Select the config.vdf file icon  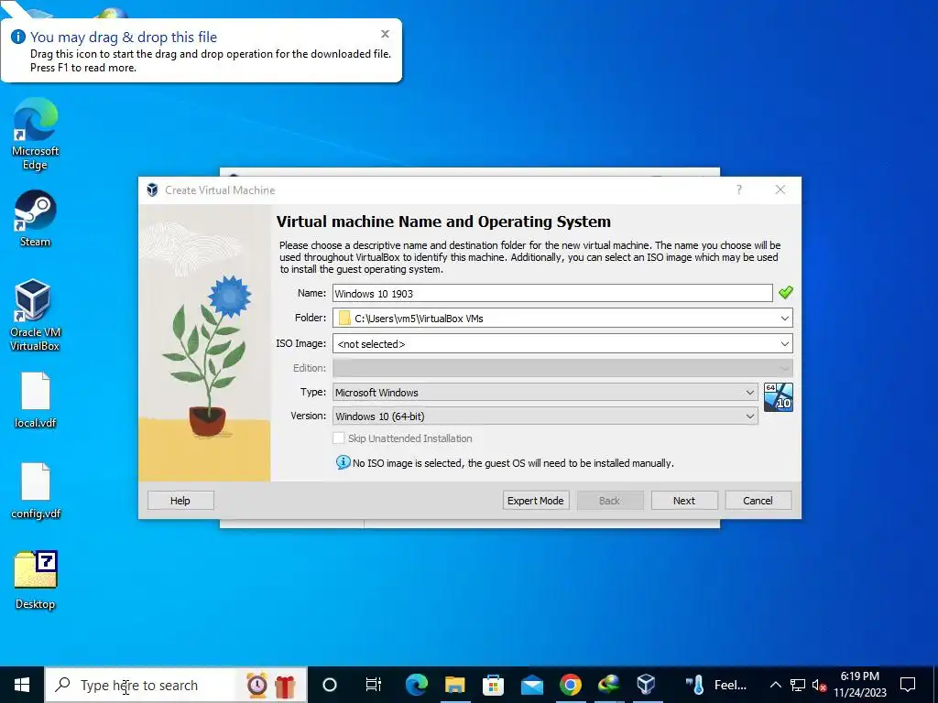[36, 491]
